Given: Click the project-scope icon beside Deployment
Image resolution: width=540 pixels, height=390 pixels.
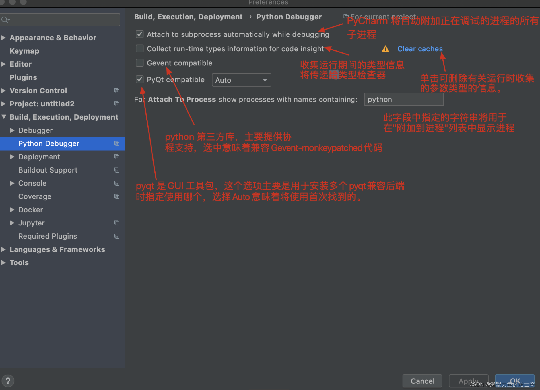Looking at the screenshot, I should click(x=117, y=157).
